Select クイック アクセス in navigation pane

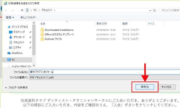tap(20, 27)
